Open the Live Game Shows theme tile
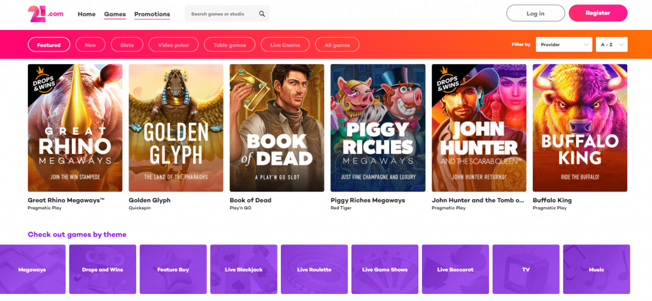This screenshot has width=652, height=301. click(385, 270)
